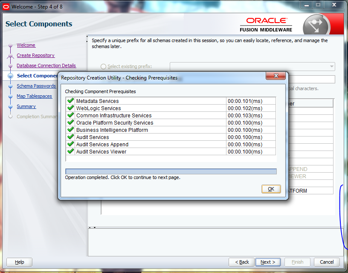Screen dimensions: 348x273
Task: Click OK in the Checking Prerequisites dialog
Action: (x=271, y=189)
